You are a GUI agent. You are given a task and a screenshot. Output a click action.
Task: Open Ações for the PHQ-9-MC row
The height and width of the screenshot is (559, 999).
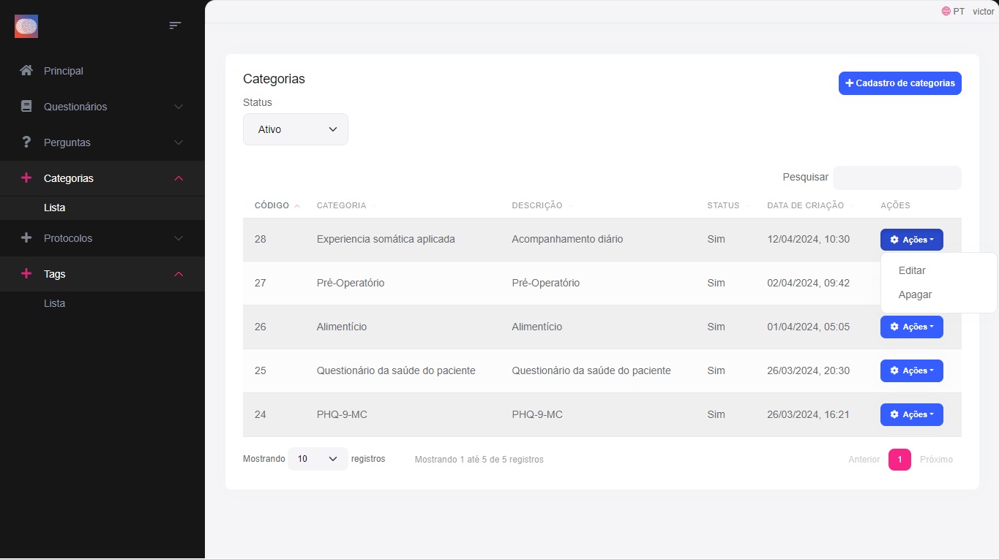[911, 414]
